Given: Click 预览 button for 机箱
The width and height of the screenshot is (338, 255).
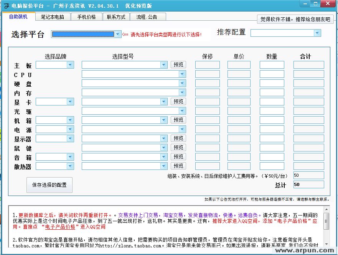Looking at the screenshot, I should [178, 120].
